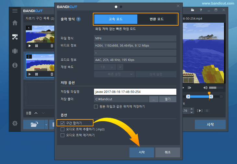Expand dropdown next to open file button
237x164 pixels.
pos(46,125)
